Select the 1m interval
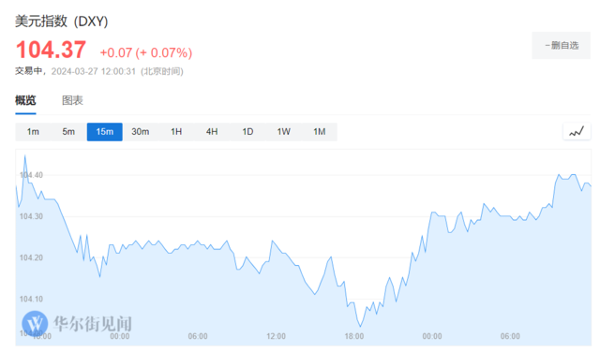600x352 pixels. point(33,132)
